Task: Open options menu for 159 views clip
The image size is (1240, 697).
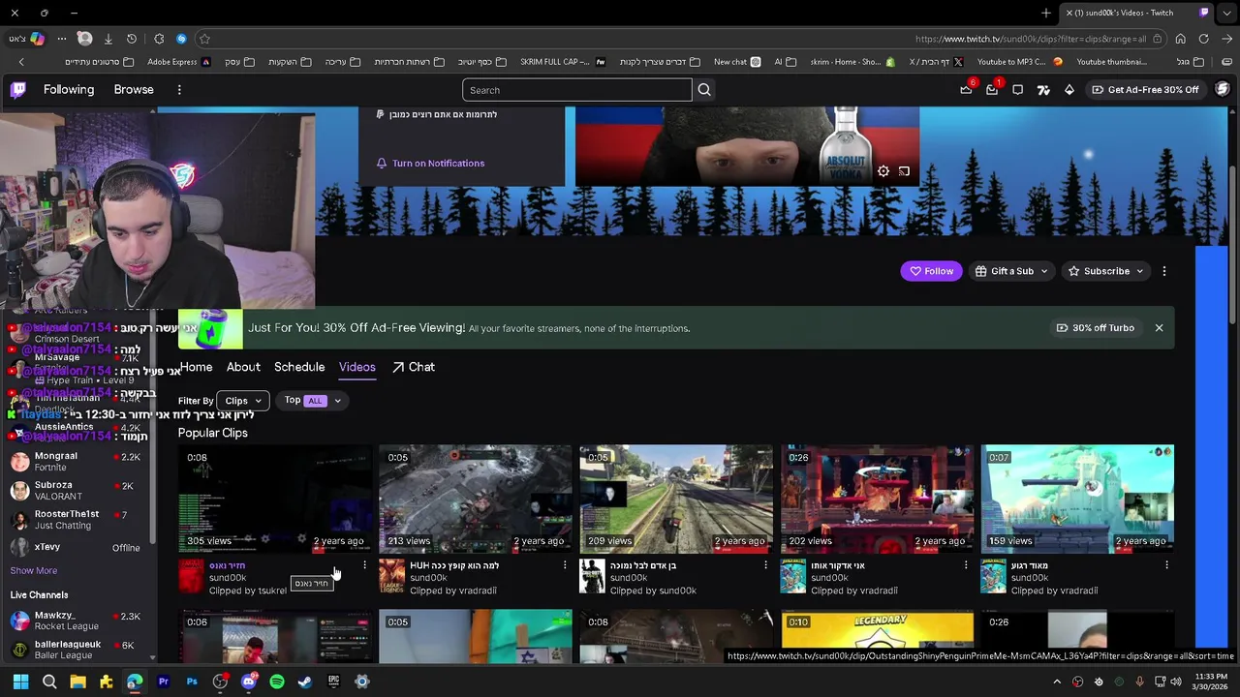Action: coord(1166,565)
